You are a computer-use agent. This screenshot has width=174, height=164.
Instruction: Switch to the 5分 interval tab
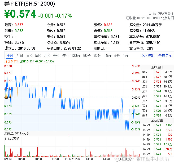(117, 55)
